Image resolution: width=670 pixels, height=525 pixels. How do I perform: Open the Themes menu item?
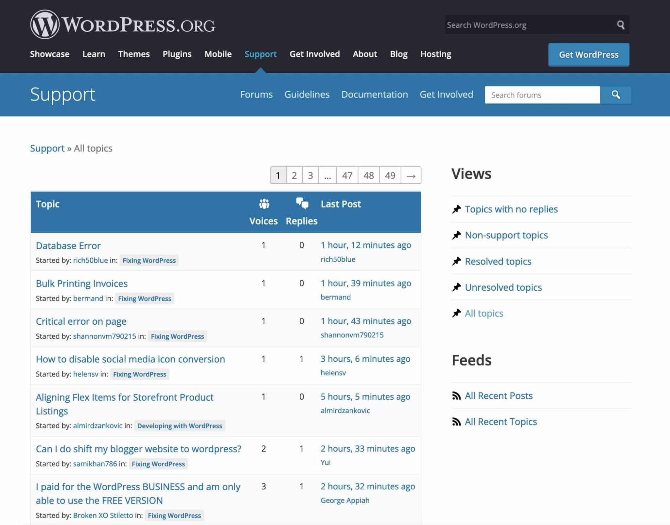click(134, 54)
